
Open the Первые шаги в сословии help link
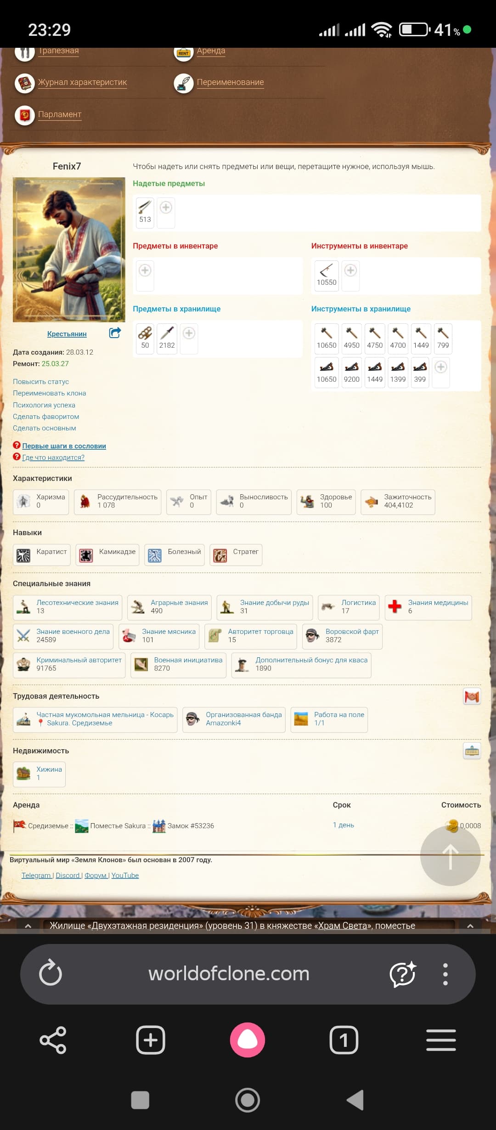pyautogui.click(x=64, y=446)
